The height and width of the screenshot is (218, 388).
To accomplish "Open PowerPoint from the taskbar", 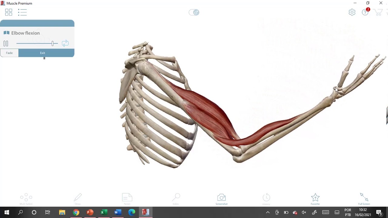I will click(90, 212).
